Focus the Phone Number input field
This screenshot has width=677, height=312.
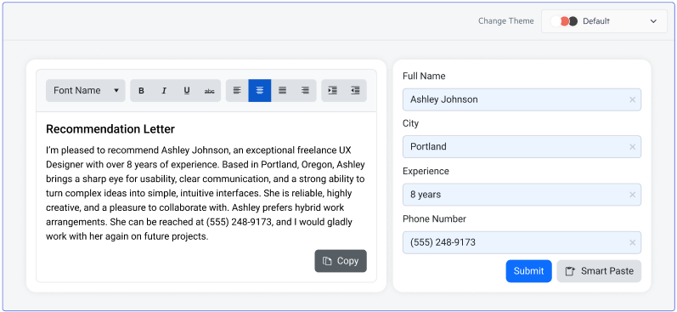click(522, 242)
